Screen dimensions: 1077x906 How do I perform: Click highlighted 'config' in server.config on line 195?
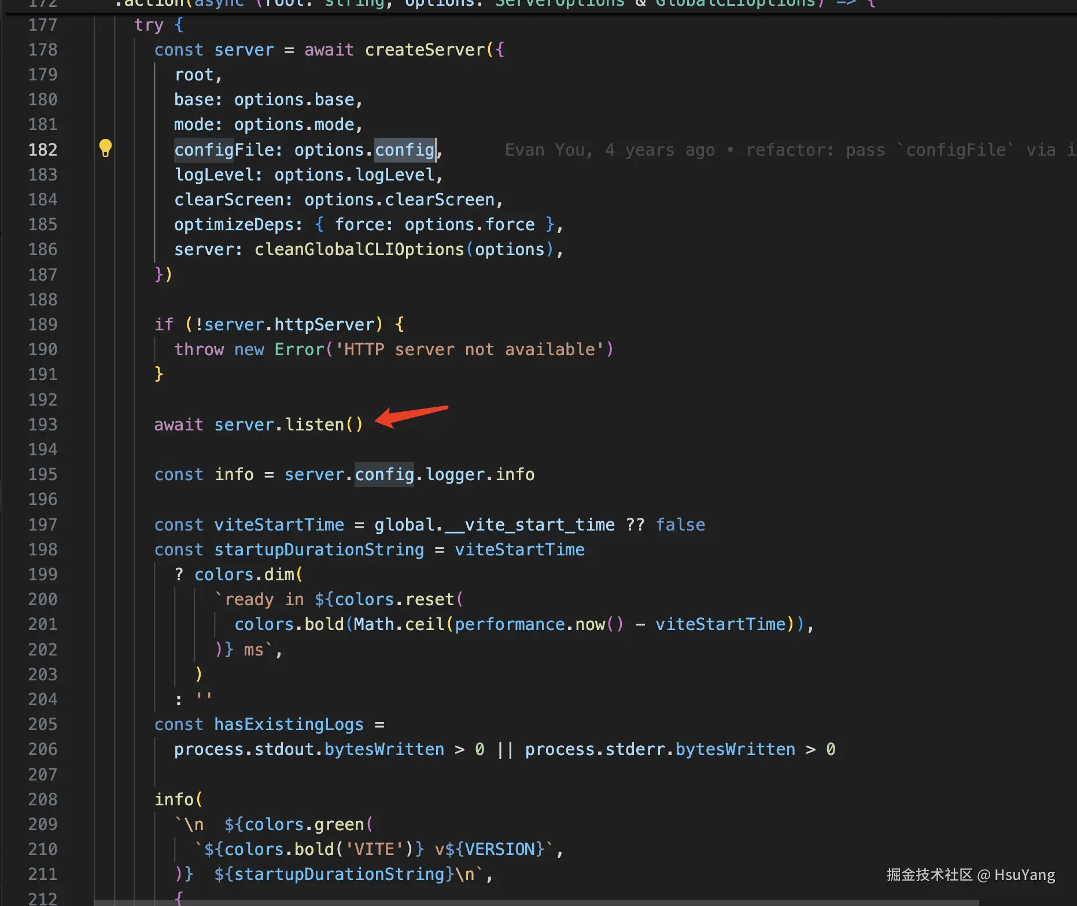[x=385, y=474]
